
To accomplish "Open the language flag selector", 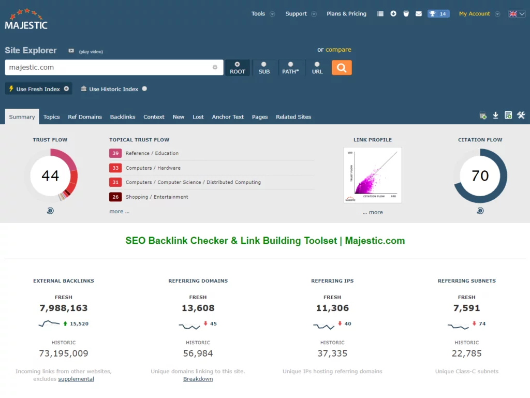I will (517, 14).
